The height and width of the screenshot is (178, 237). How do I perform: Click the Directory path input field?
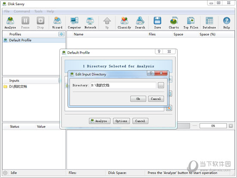pos(123,85)
